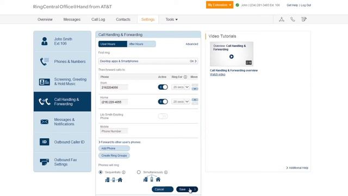
Task: Go to the Overview tab
Action: (x=45, y=20)
